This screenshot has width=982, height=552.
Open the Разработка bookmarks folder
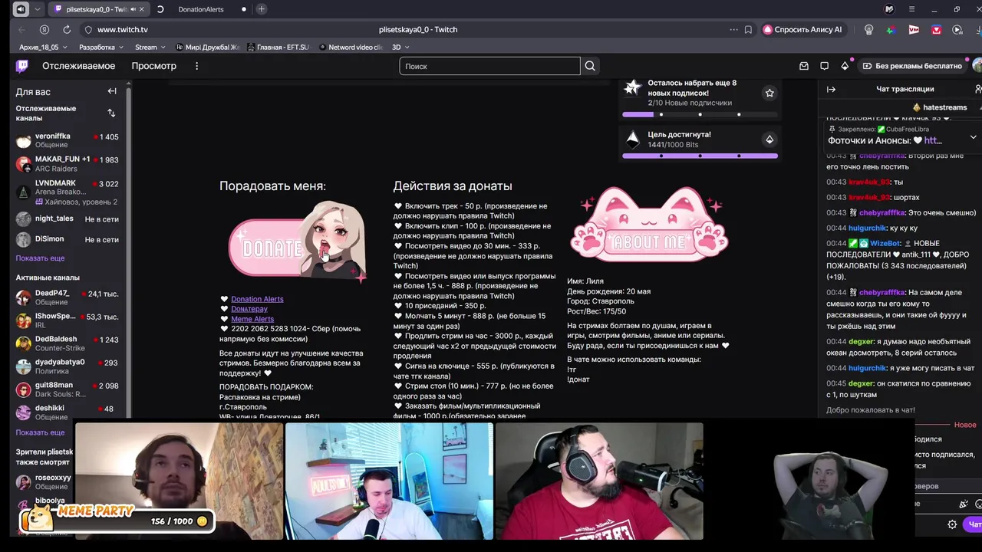pyautogui.click(x=101, y=47)
